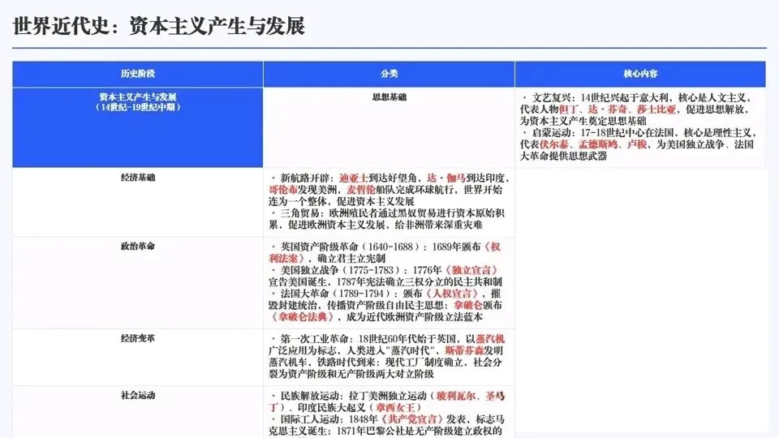779x438 pixels.
Task: Click the text 法国大革命（1789-1794）
Action: [336, 294]
